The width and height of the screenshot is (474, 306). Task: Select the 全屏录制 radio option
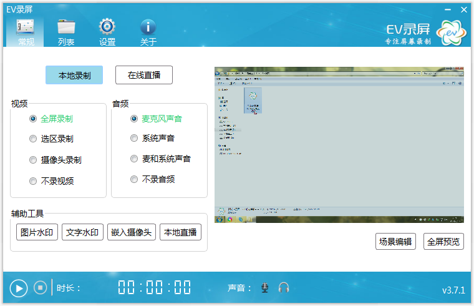tap(51, 119)
